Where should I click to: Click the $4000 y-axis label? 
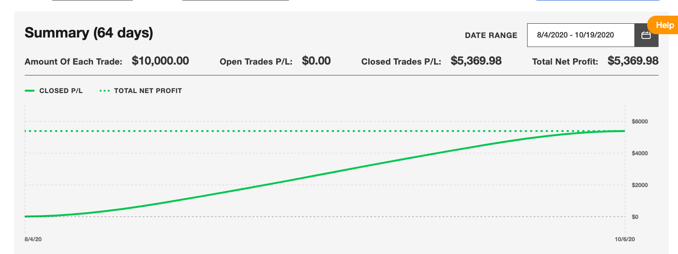pos(640,153)
